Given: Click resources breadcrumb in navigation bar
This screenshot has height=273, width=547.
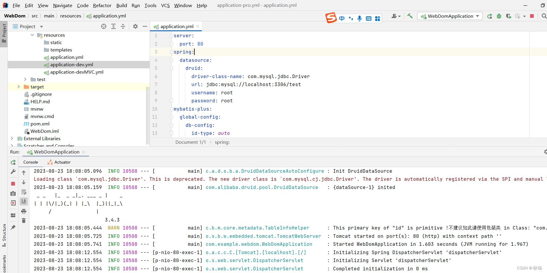Looking at the screenshot, I should [71, 16].
